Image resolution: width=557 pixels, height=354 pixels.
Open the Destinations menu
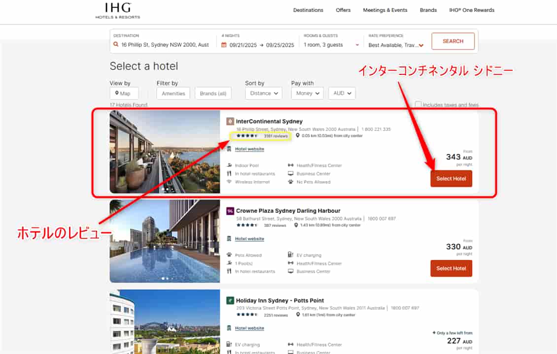click(x=309, y=10)
